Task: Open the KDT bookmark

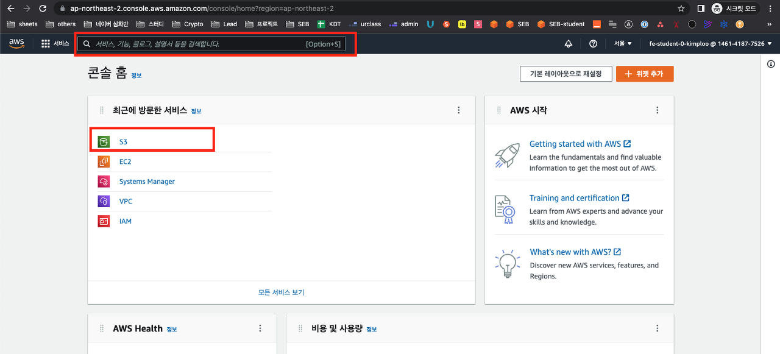Action: coord(328,24)
